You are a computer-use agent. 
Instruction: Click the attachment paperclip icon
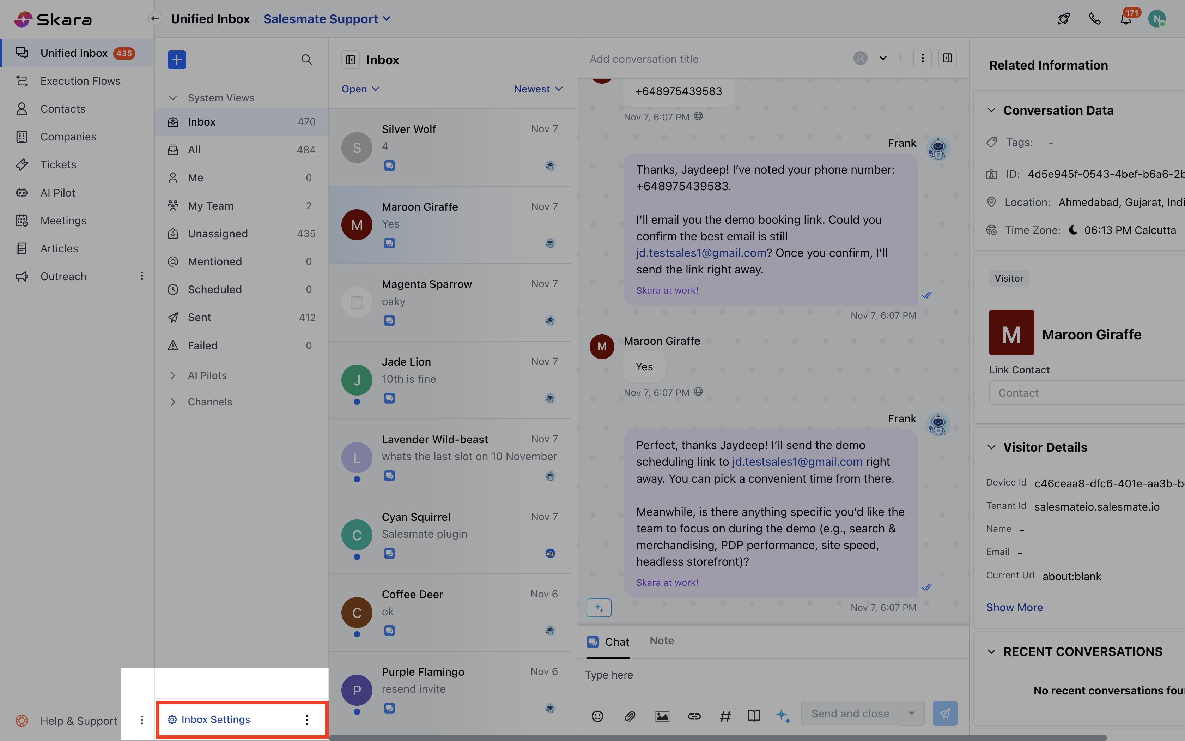click(x=630, y=716)
